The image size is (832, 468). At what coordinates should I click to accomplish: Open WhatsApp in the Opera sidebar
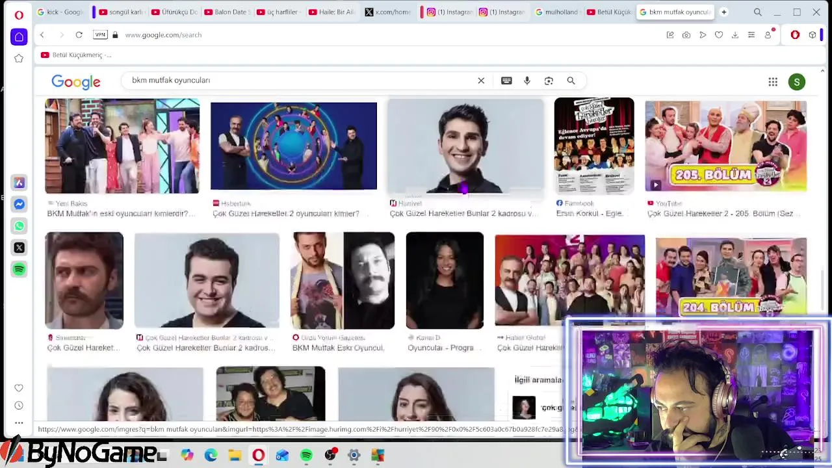(x=19, y=226)
